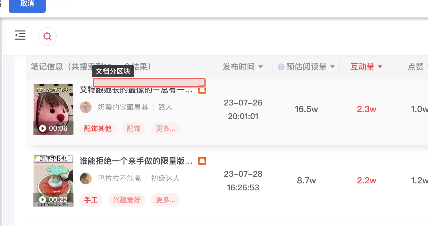Sort by 发布时间 dropdown arrow
The height and width of the screenshot is (226, 428).
(261, 67)
